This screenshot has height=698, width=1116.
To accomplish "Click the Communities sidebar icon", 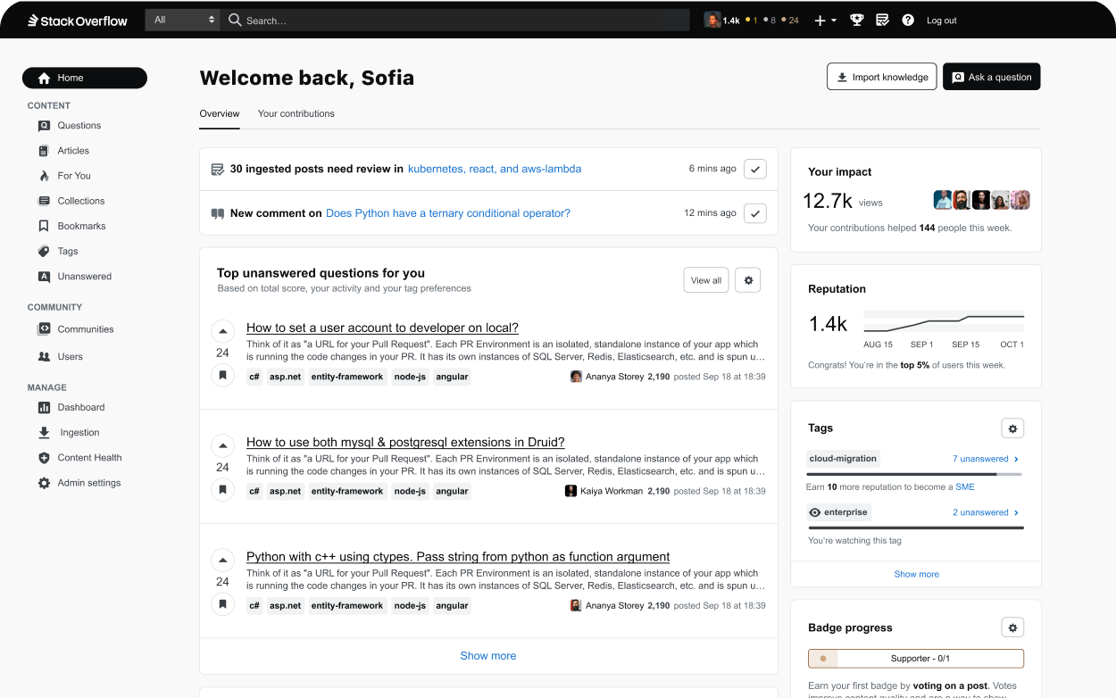I will [x=44, y=329].
